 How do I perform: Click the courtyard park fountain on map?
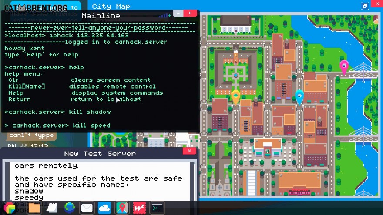(236, 76)
